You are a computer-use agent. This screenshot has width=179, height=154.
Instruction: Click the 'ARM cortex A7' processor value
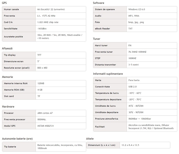[x=45, y=113]
